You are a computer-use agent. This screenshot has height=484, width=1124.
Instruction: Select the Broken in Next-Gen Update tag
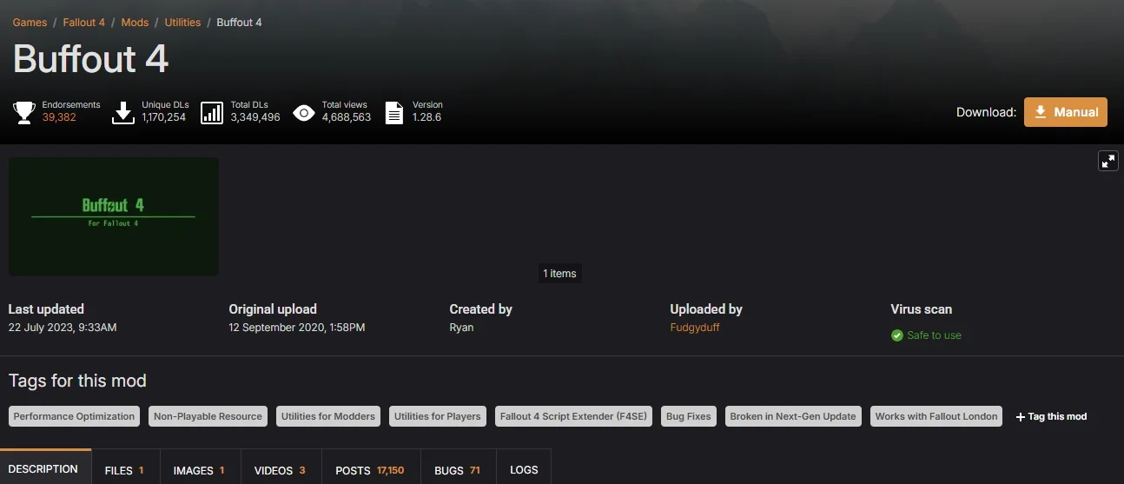pyautogui.click(x=793, y=416)
